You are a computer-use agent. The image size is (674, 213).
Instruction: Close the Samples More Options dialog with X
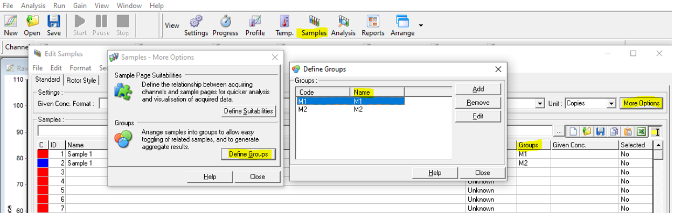coord(275,57)
